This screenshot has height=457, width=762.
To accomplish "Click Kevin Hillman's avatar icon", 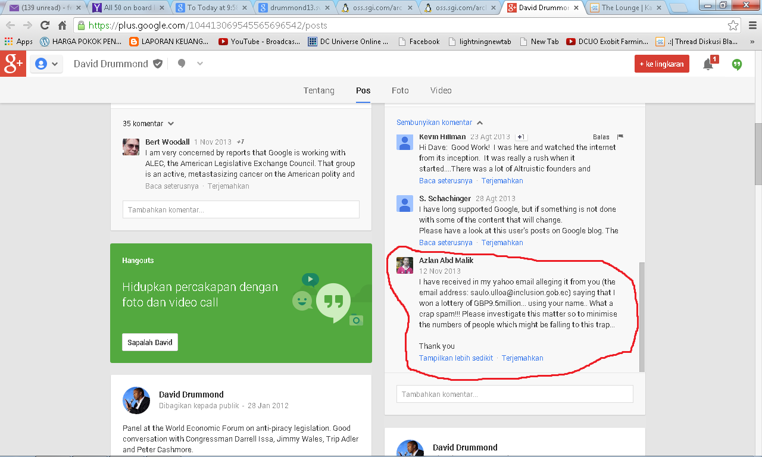I will 405,142.
